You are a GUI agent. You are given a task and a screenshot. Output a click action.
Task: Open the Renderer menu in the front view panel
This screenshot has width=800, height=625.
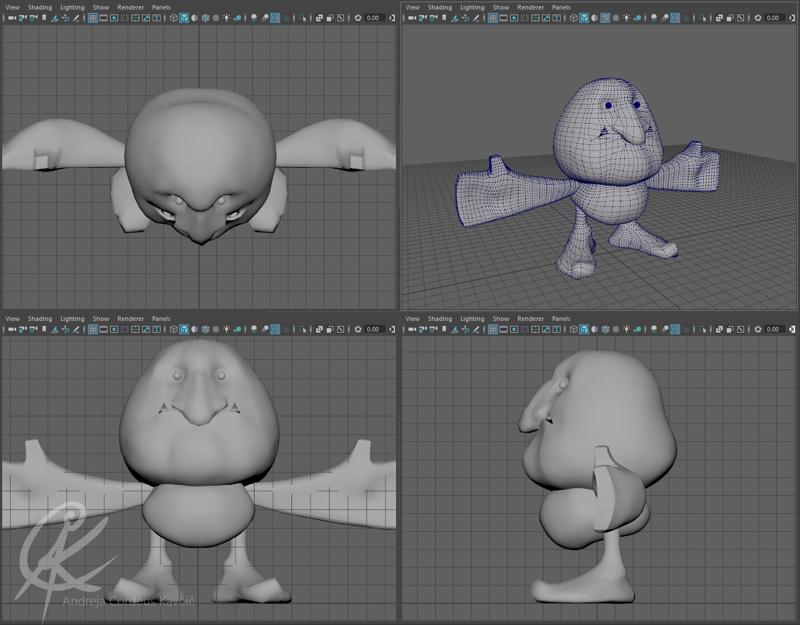[130, 319]
